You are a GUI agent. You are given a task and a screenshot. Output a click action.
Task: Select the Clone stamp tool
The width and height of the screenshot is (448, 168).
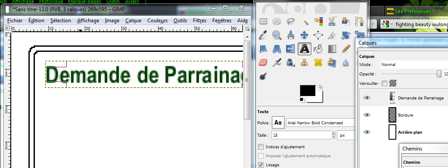click(305, 63)
